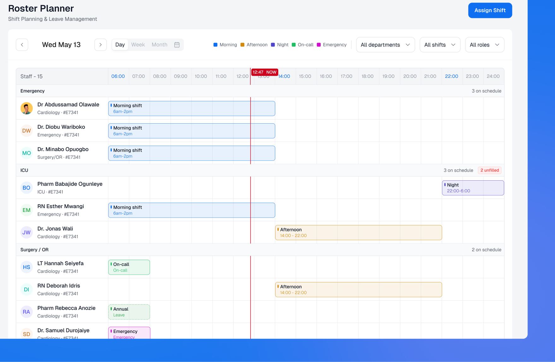Click the Afternoon legend label
The image size is (555, 362).
click(257, 45)
